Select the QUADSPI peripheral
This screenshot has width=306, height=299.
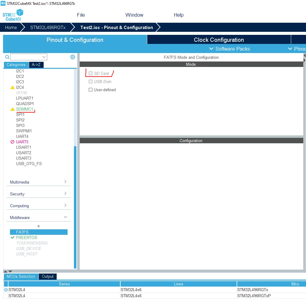[x=25, y=104]
